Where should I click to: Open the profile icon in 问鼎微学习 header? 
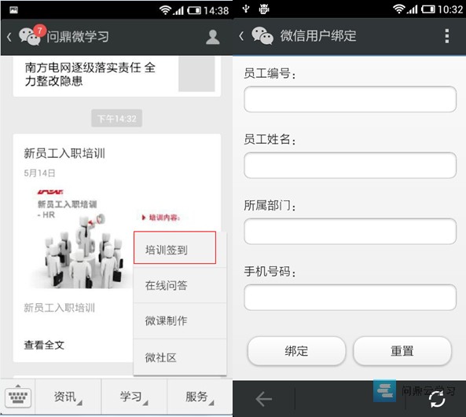pyautogui.click(x=212, y=37)
